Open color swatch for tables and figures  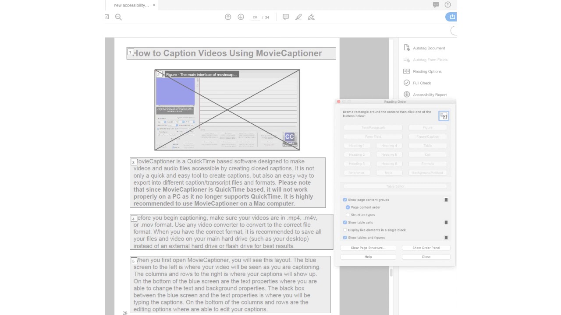446,238
